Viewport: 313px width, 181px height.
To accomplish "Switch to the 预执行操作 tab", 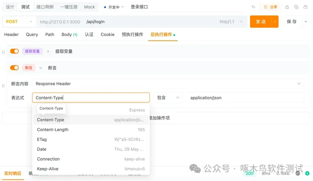I will pyautogui.click(x=132, y=35).
